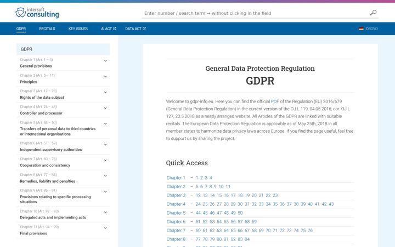Go to Article 11 quick link
This screenshot has height=247, width=395.
coord(228,187)
